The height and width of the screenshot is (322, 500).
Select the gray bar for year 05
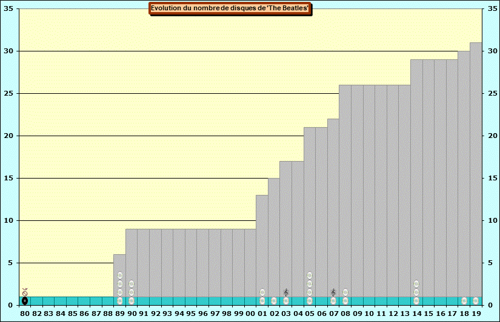pos(310,212)
